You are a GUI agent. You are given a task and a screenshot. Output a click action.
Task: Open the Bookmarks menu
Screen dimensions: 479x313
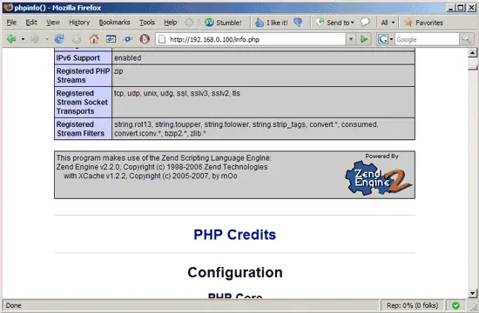point(115,23)
